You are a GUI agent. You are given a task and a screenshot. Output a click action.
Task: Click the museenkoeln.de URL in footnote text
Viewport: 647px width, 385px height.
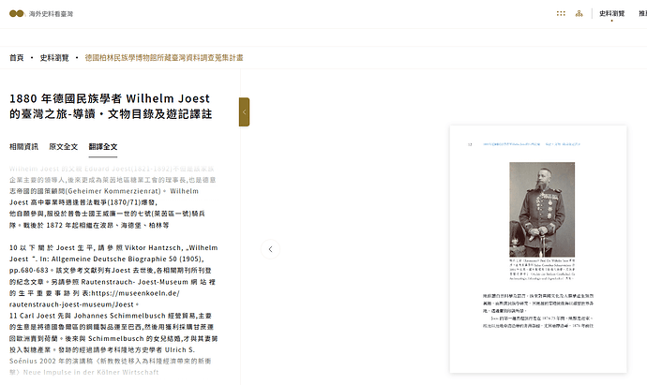[x=95, y=299]
